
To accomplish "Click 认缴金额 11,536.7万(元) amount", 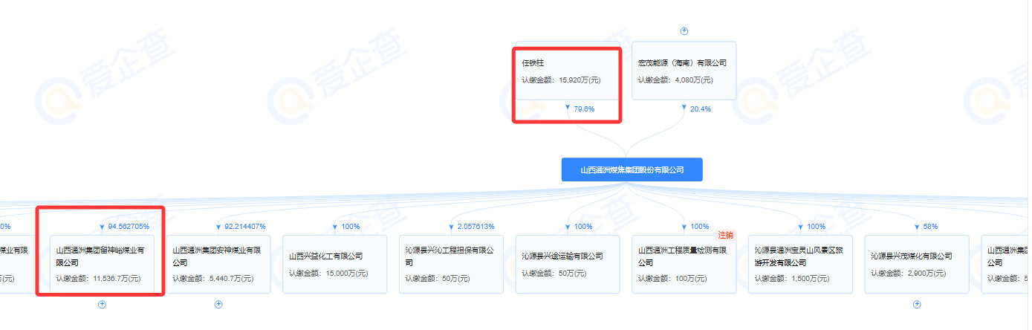I will (x=98, y=279).
